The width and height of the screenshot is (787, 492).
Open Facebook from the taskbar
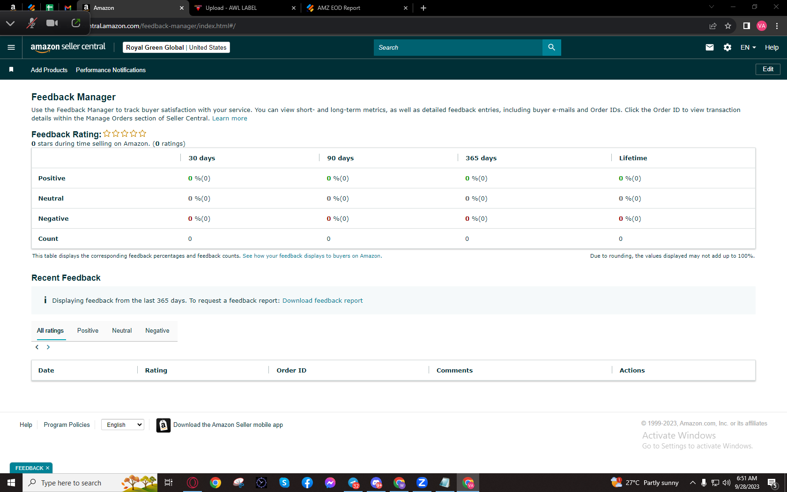tap(307, 483)
